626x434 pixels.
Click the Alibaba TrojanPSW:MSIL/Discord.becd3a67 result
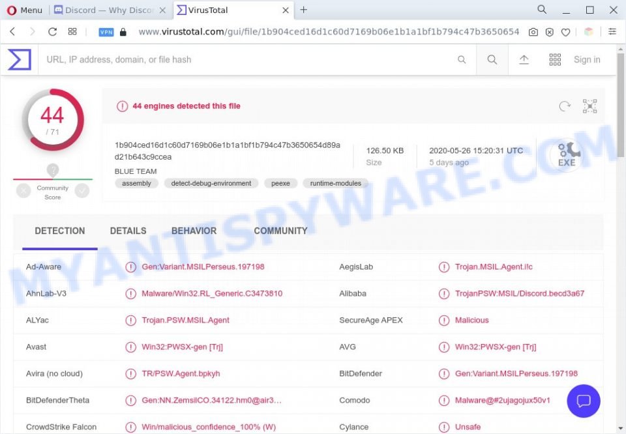[520, 294]
